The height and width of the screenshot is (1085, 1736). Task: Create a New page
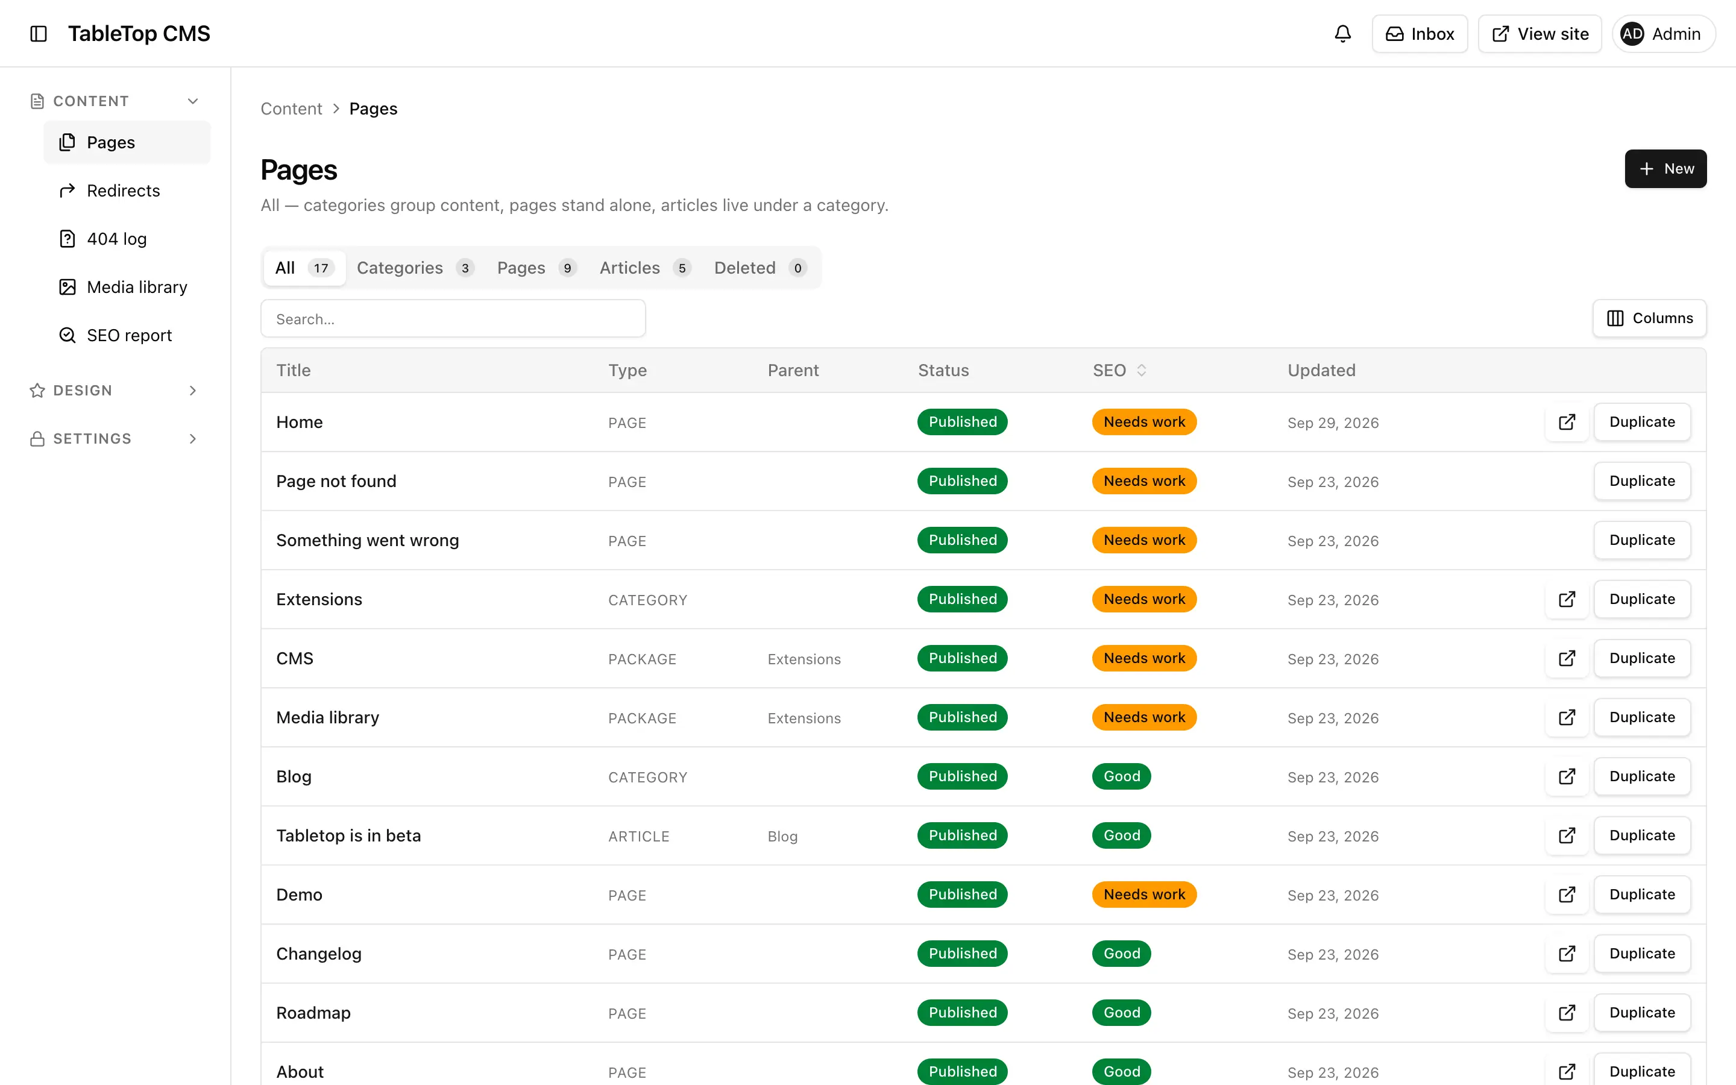[x=1665, y=169]
